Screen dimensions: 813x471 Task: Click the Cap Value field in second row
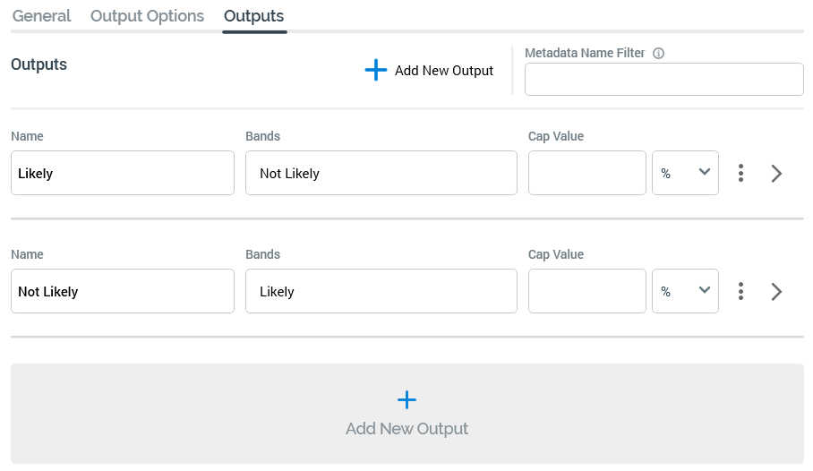tap(586, 291)
